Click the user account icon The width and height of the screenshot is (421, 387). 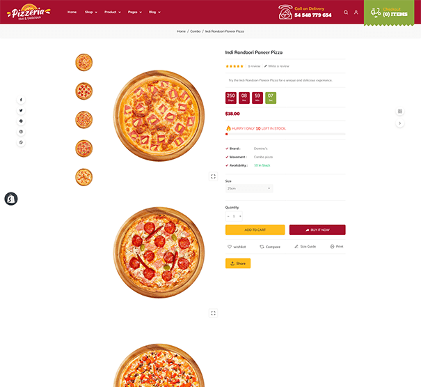click(356, 12)
